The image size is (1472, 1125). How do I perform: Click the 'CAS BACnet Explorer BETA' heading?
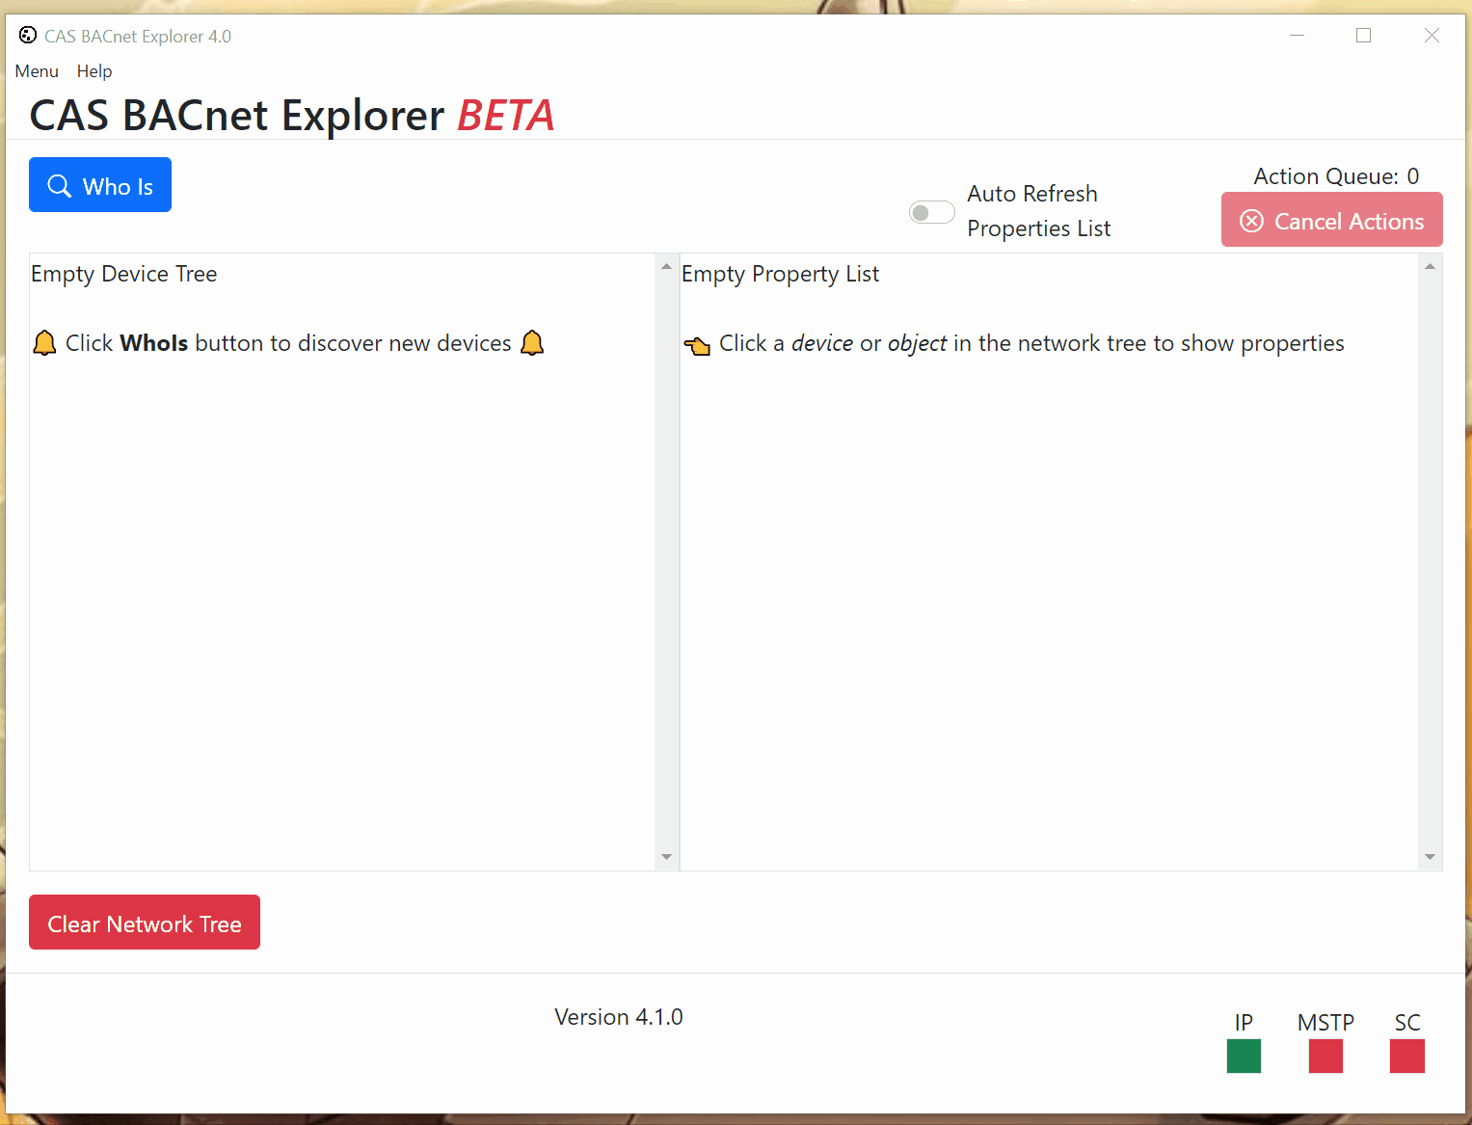[x=292, y=115]
